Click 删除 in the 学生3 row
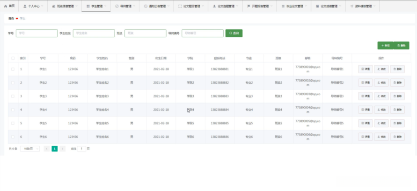417x191 pixels. tap(398, 96)
